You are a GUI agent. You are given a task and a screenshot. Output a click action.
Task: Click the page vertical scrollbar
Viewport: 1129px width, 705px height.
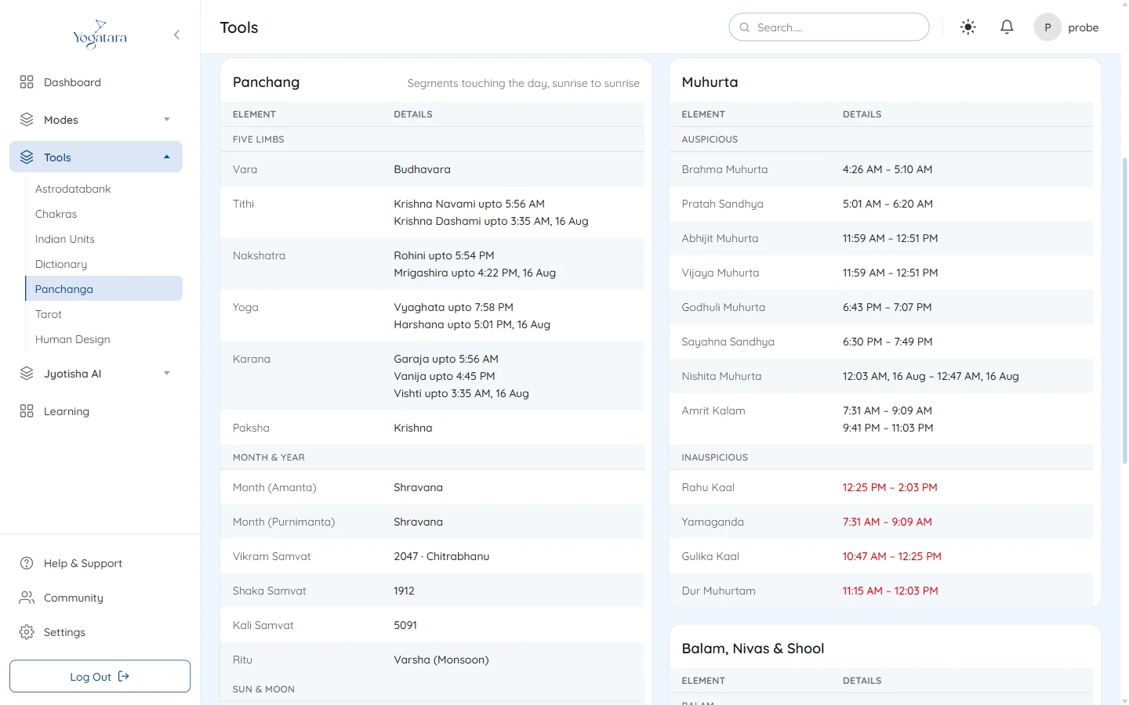coord(1125,313)
